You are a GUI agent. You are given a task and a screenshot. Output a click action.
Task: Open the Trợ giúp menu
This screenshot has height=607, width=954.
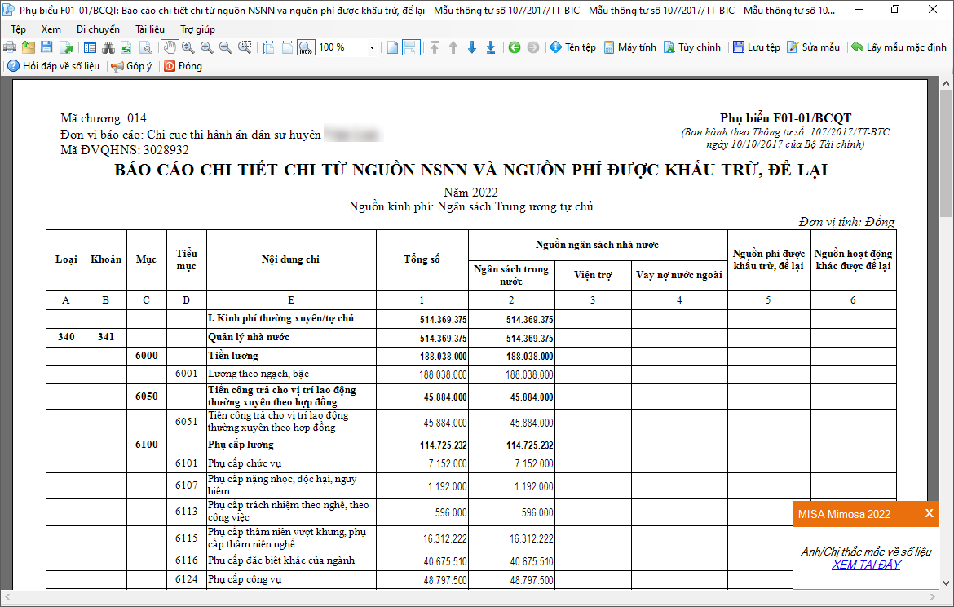(x=198, y=29)
